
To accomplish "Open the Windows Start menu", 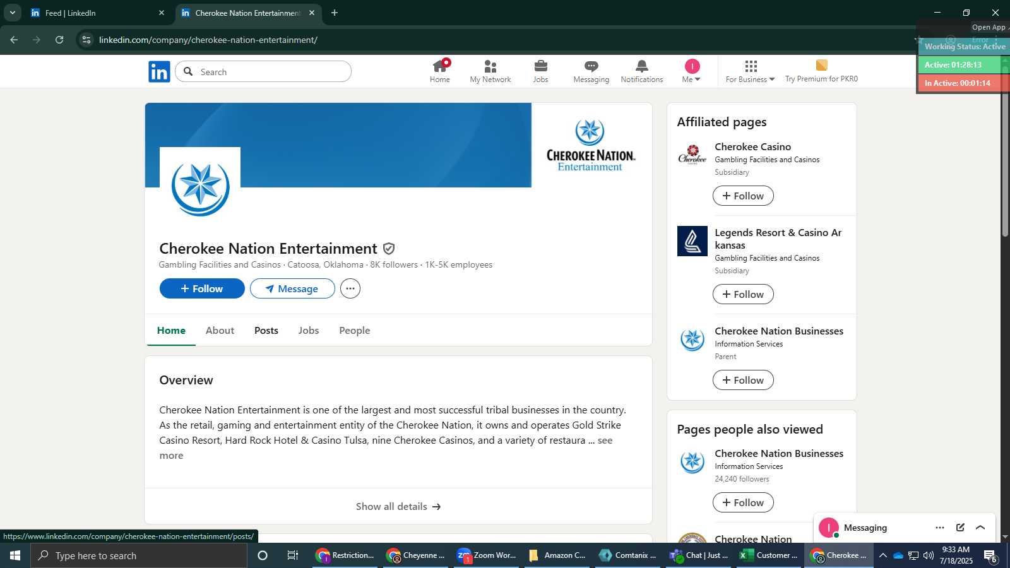I will 15,555.
